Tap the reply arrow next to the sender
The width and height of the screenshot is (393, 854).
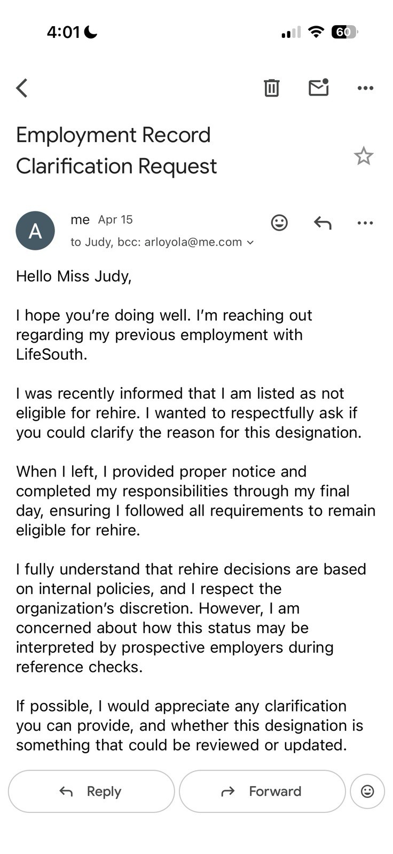323,223
